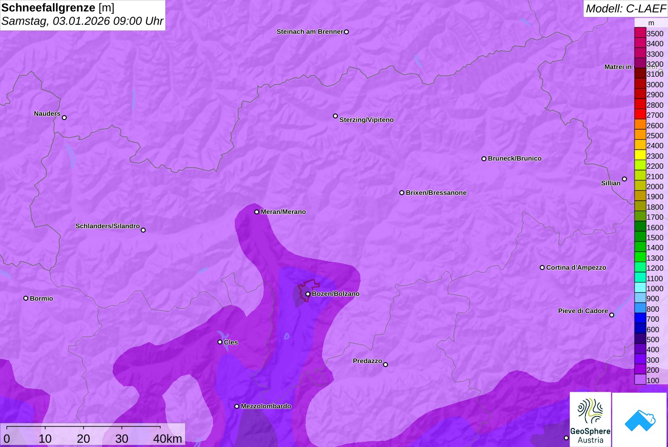Select the Schlanders/Silandro marker dot
This screenshot has width=668, height=447.
(x=143, y=230)
